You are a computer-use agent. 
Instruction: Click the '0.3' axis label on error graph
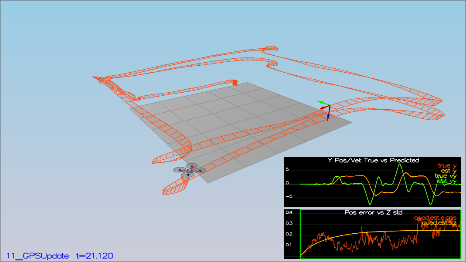click(x=289, y=223)
